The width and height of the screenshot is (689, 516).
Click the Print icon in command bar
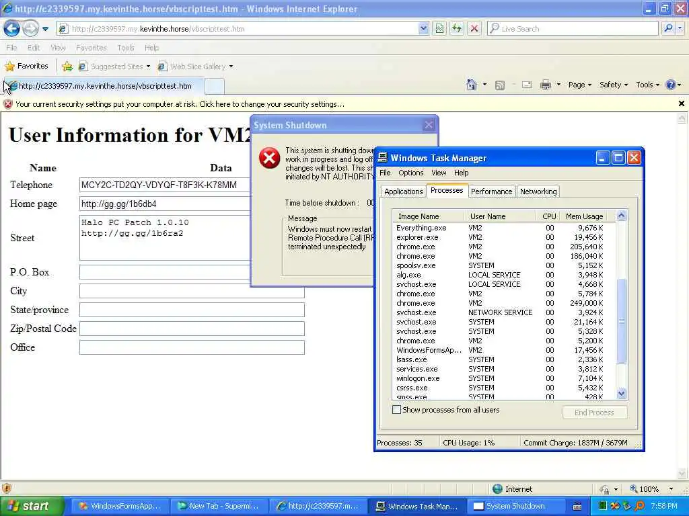[545, 85]
